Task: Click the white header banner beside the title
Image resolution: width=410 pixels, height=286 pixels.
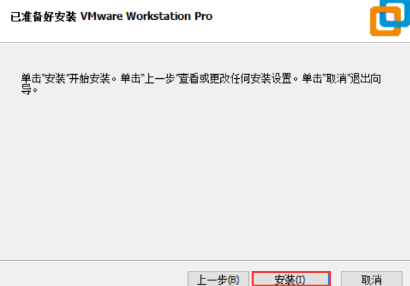Action: [x=288, y=21]
